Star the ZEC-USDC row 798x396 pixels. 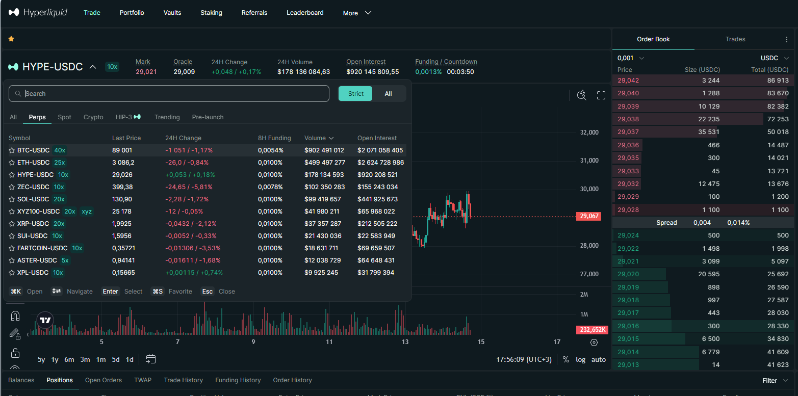[x=12, y=187]
